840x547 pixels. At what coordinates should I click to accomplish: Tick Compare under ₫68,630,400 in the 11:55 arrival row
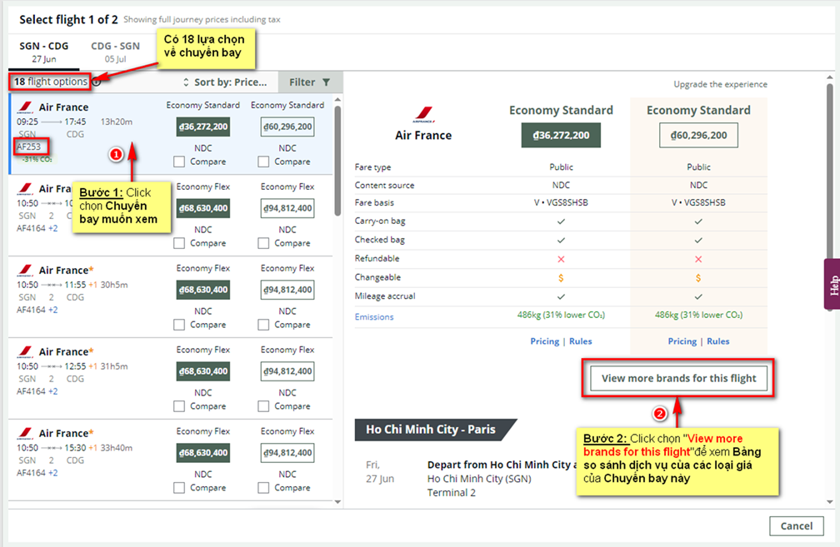(179, 325)
